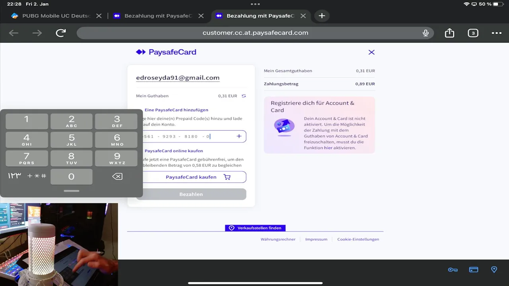
Task: Close the PUBG Mobile UC tab
Action: pyautogui.click(x=99, y=16)
